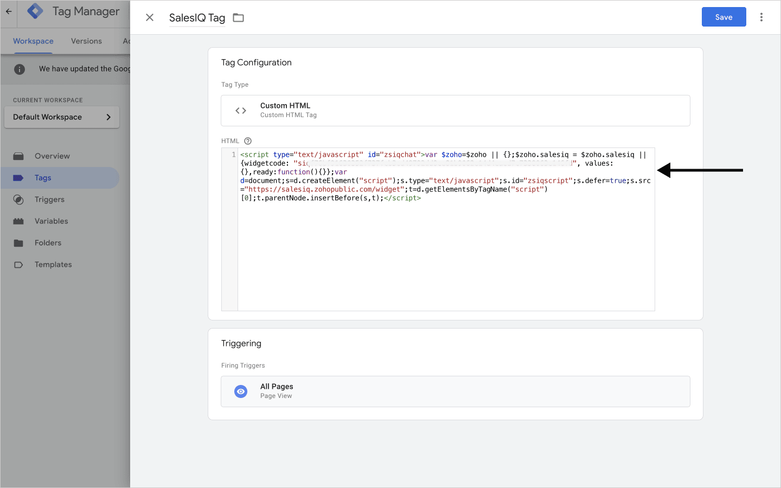
Task: Click the Overview sidebar icon
Action: click(18, 156)
